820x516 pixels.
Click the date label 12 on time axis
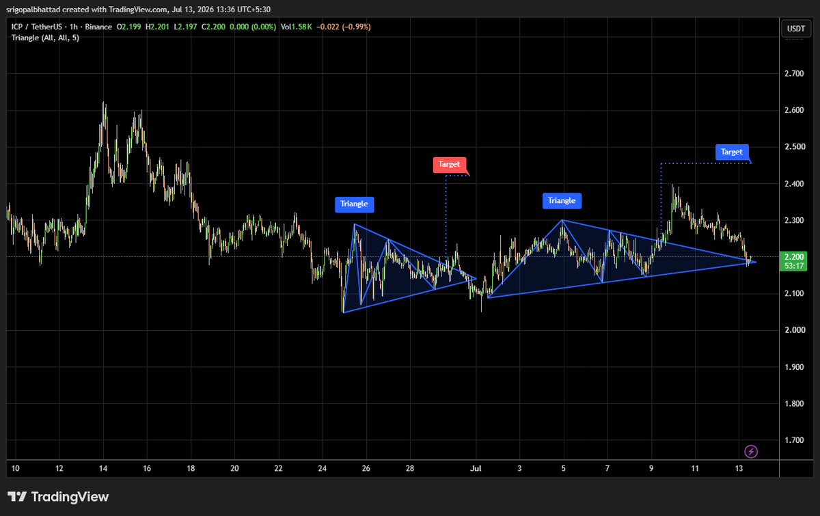pos(59,469)
